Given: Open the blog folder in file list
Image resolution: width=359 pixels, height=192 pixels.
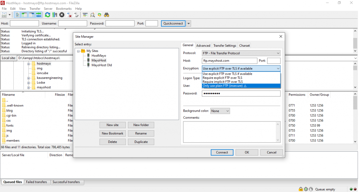Looking at the screenshot, I should click(x=9, y=111).
